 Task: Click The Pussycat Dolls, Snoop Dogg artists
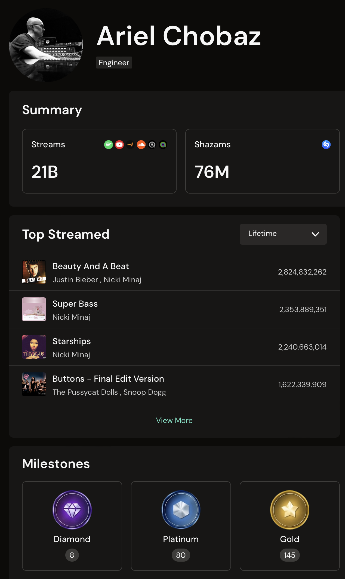109,392
